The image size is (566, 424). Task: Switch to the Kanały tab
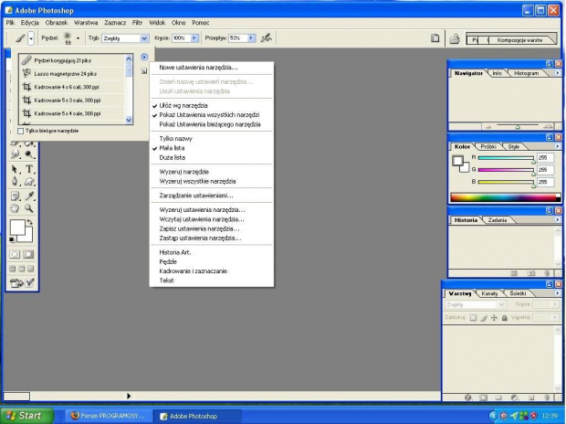click(x=489, y=293)
